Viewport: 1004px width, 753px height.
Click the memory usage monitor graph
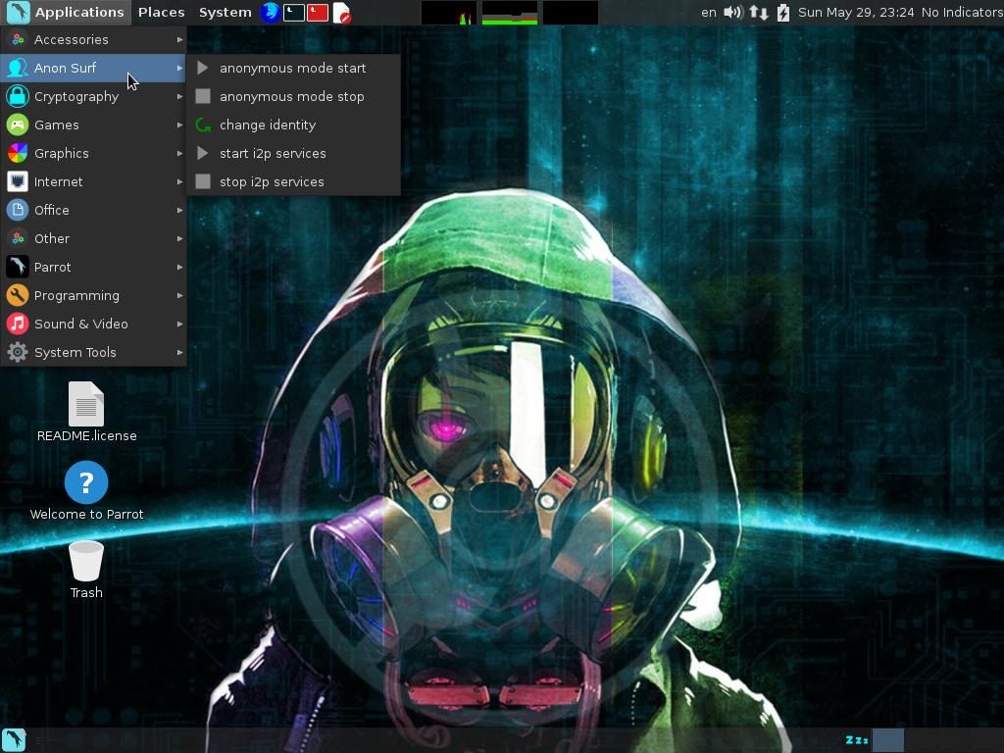pyautogui.click(x=510, y=13)
